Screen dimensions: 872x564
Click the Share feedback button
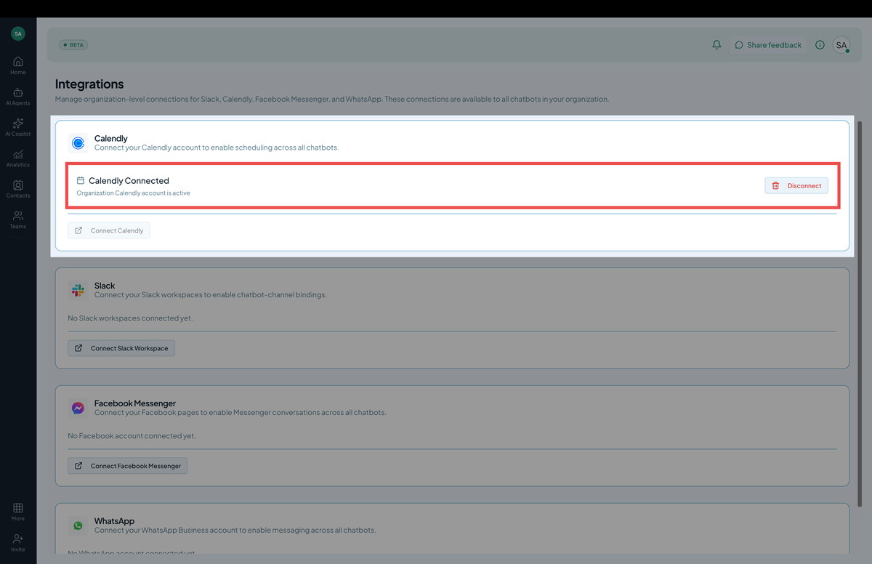[x=768, y=45]
